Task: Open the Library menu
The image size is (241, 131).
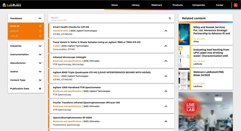Action: (136, 5)
